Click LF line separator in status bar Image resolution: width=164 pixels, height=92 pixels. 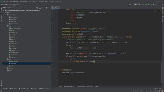click(138, 91)
